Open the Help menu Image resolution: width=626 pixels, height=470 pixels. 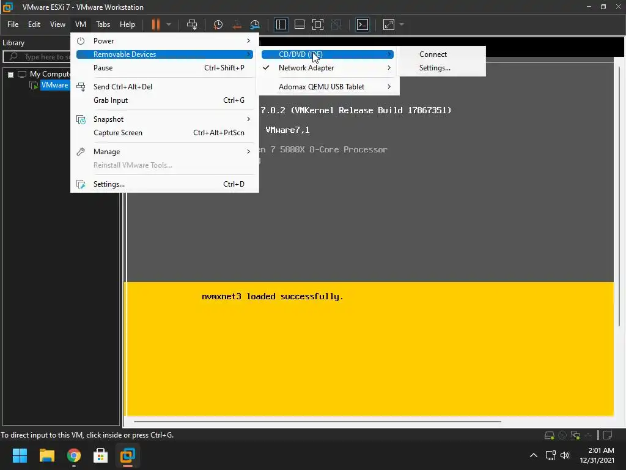coord(127,24)
